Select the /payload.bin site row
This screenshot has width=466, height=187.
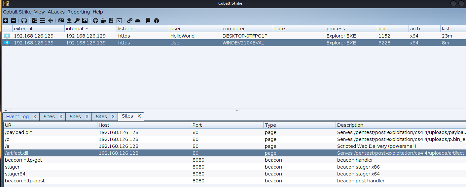click(50, 132)
